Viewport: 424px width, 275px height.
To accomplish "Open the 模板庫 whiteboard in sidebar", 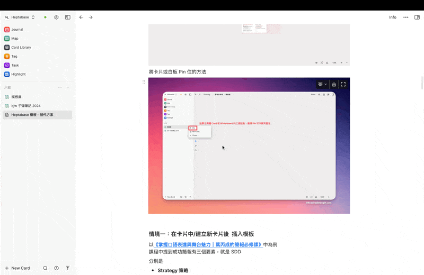I will (x=37, y=97).
